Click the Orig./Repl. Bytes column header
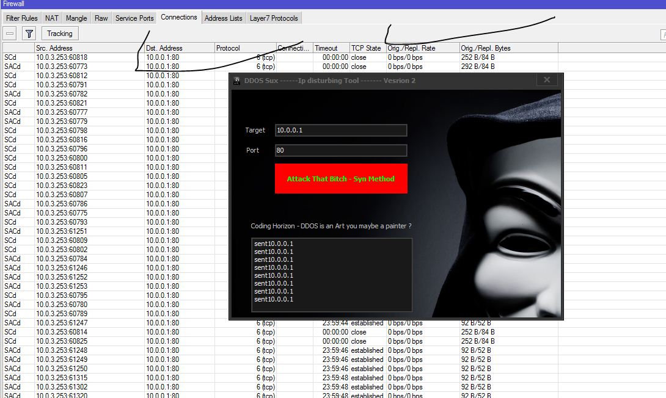 pos(509,48)
